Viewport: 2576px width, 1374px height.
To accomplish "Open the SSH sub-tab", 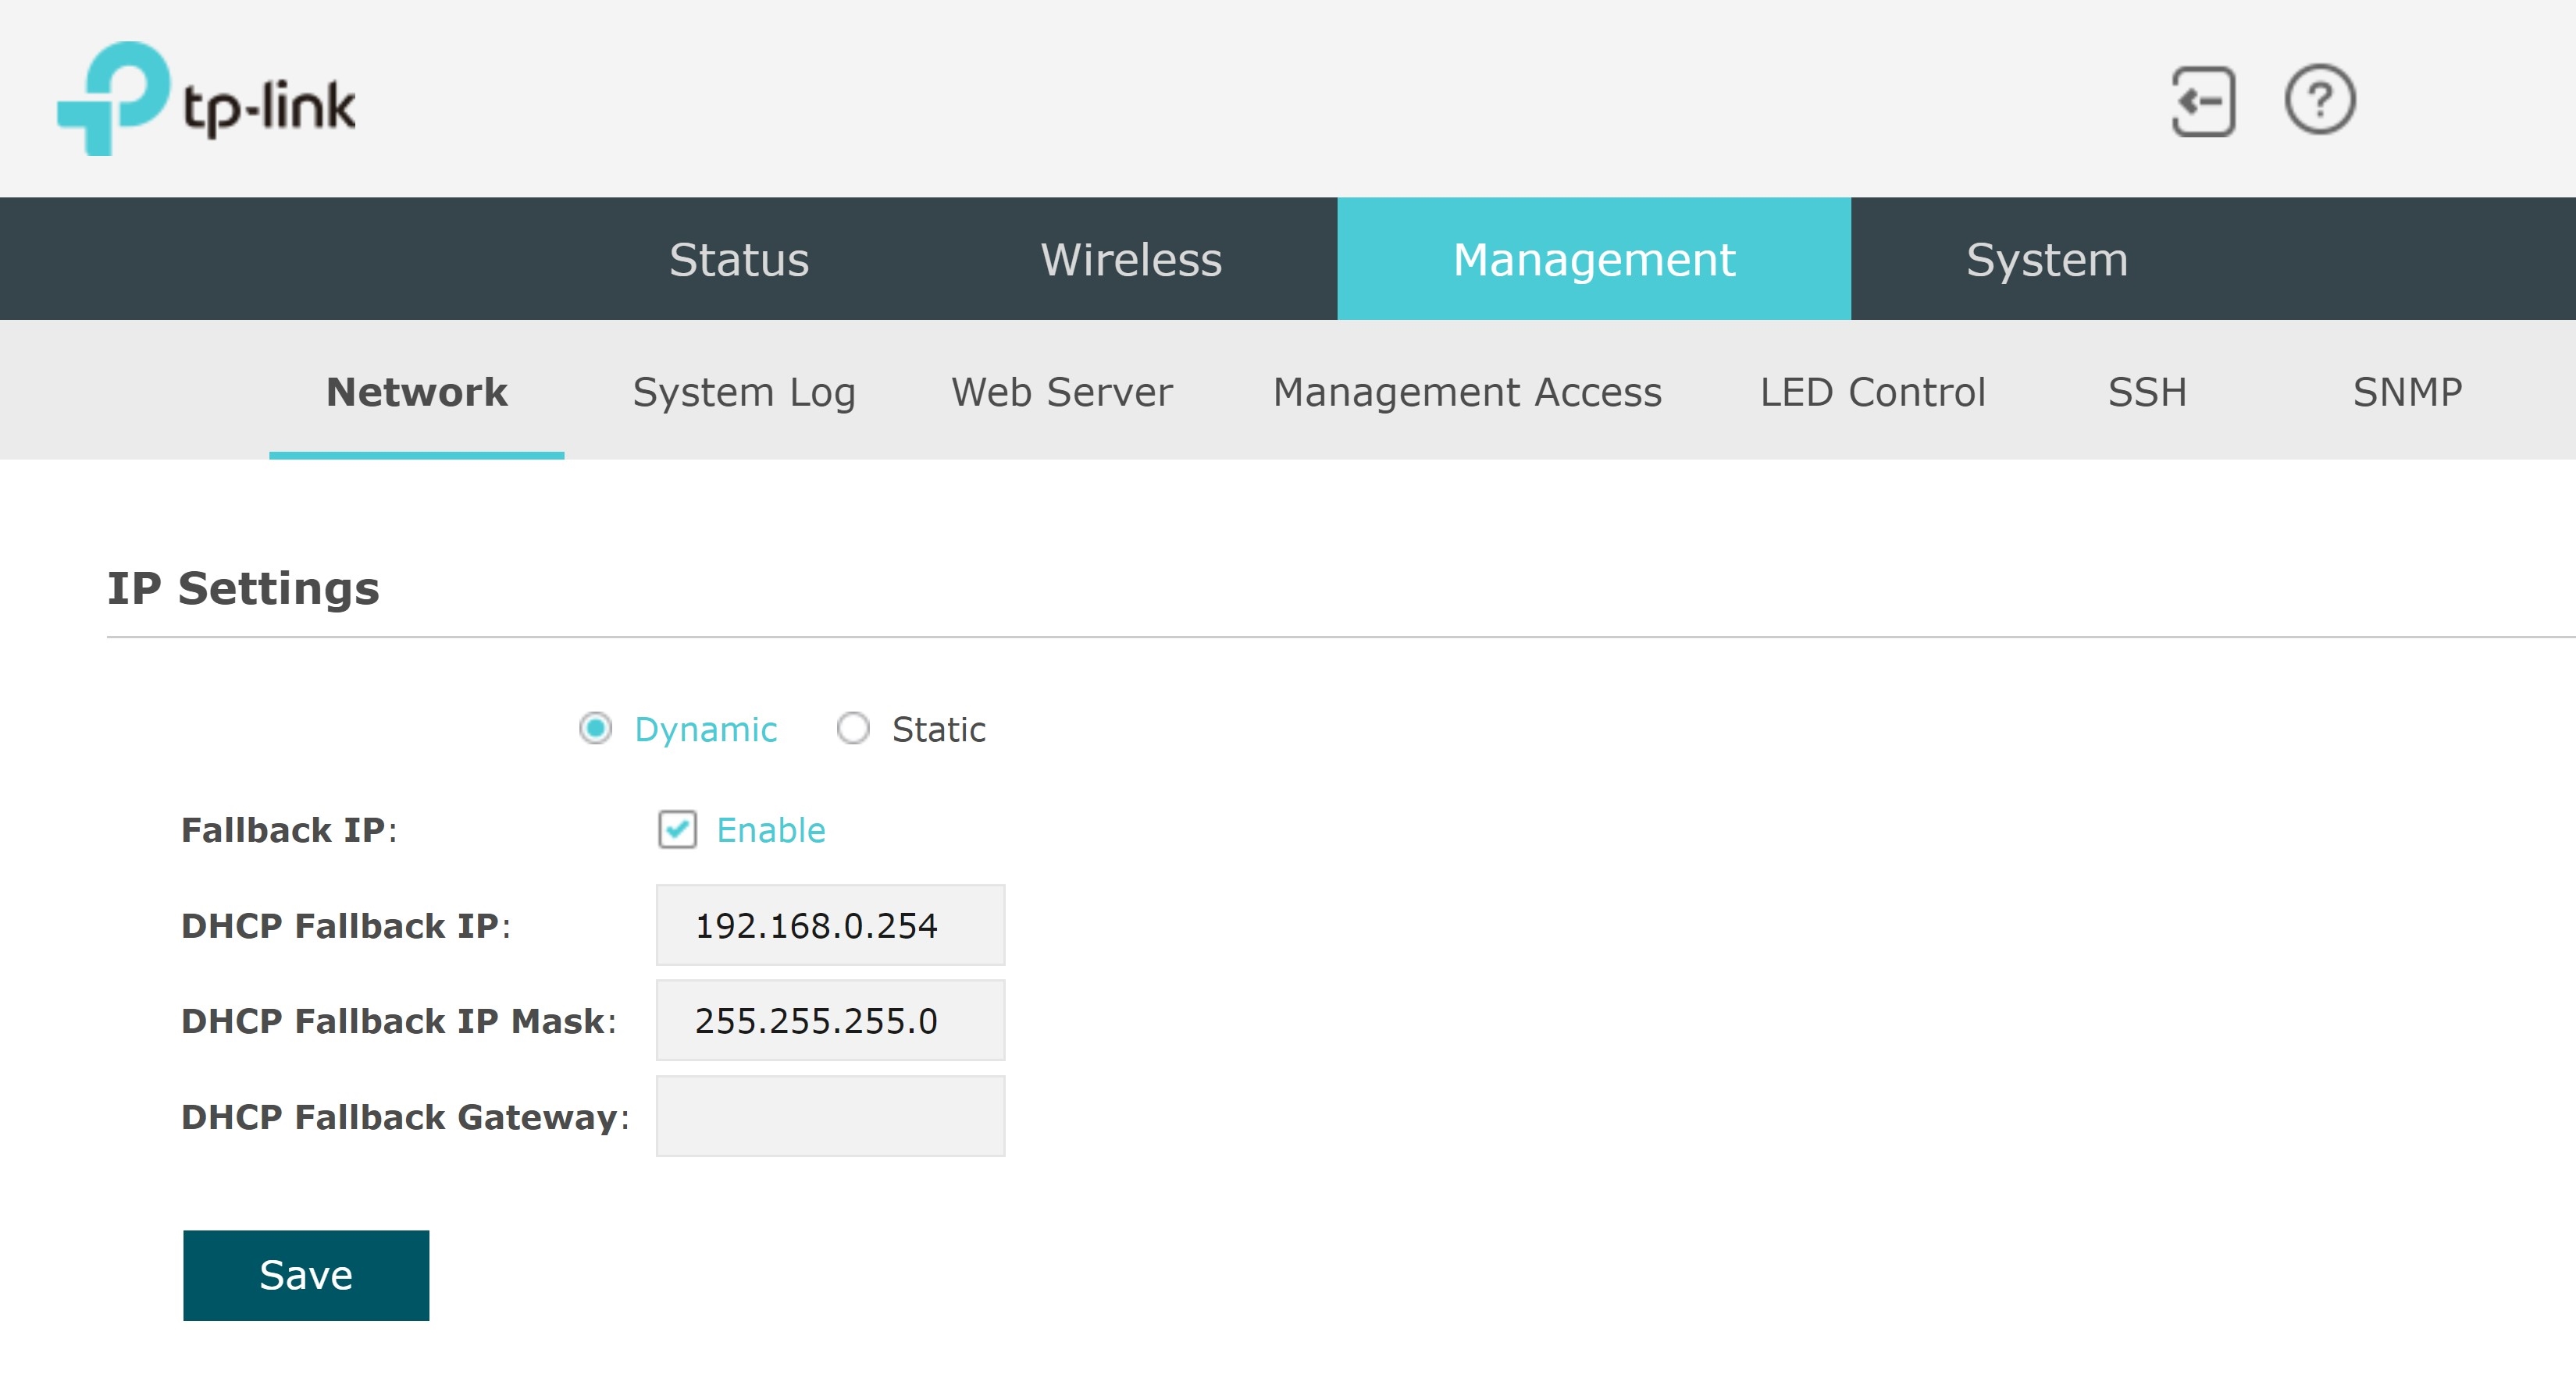I will (x=2147, y=392).
